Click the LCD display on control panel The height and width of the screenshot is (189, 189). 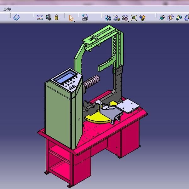(65, 77)
